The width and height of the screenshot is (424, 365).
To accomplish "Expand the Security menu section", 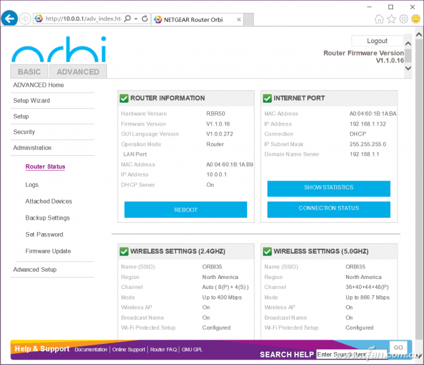I will [x=24, y=132].
